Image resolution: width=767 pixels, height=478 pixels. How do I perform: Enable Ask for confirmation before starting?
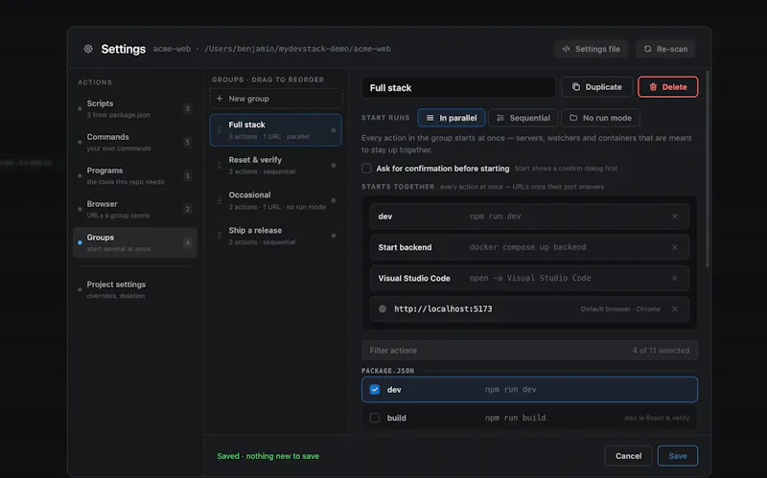tap(366, 169)
